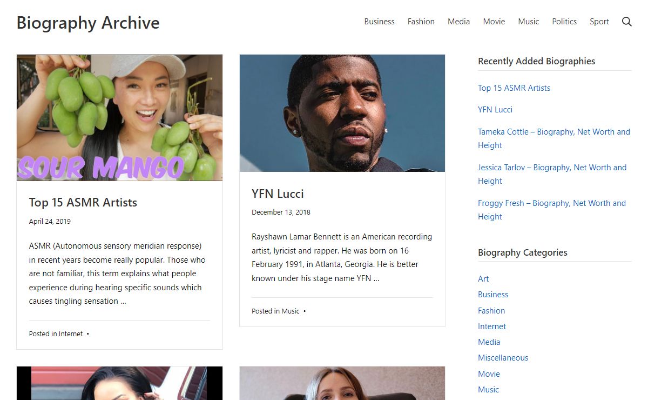
Task: Click the Biography Categories heading
Action: tap(523, 252)
